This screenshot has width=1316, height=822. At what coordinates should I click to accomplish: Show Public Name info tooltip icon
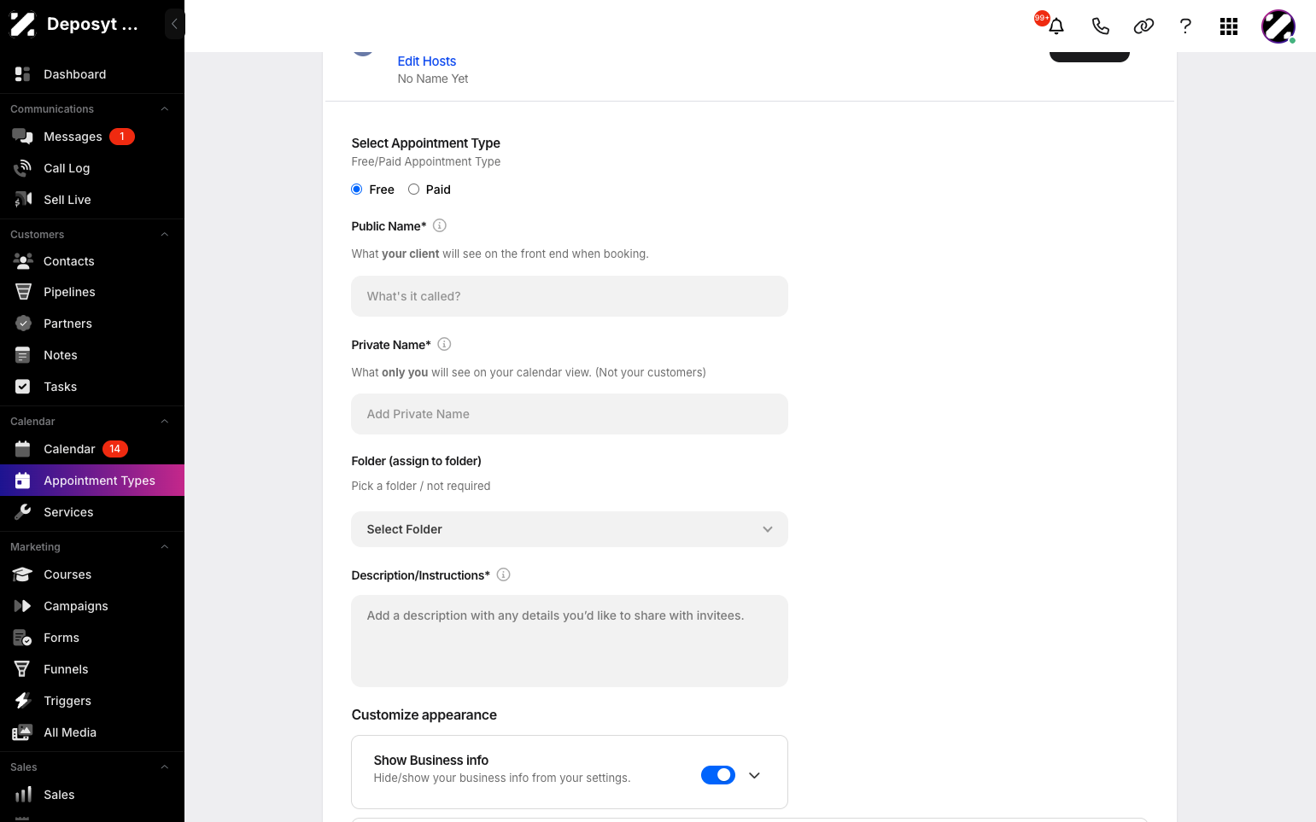pyautogui.click(x=440, y=225)
